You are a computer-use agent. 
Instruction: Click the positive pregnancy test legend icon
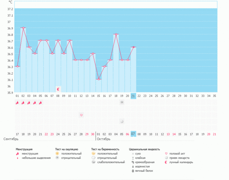[94, 153]
